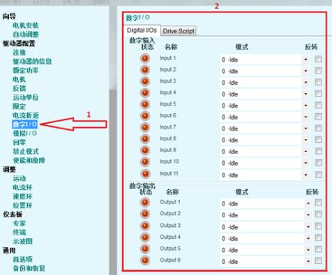Open the 电流折返 page
The width and height of the screenshot is (332, 275).
coord(26,115)
